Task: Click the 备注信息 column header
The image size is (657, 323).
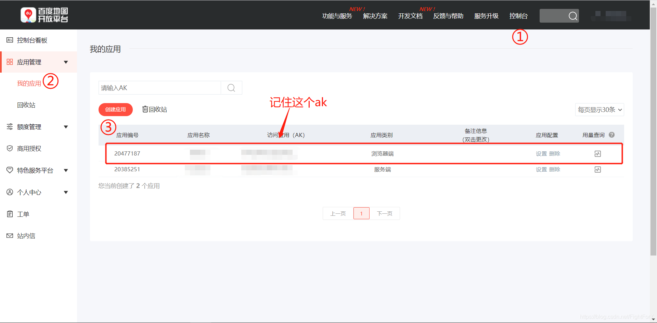Action: [x=476, y=135]
